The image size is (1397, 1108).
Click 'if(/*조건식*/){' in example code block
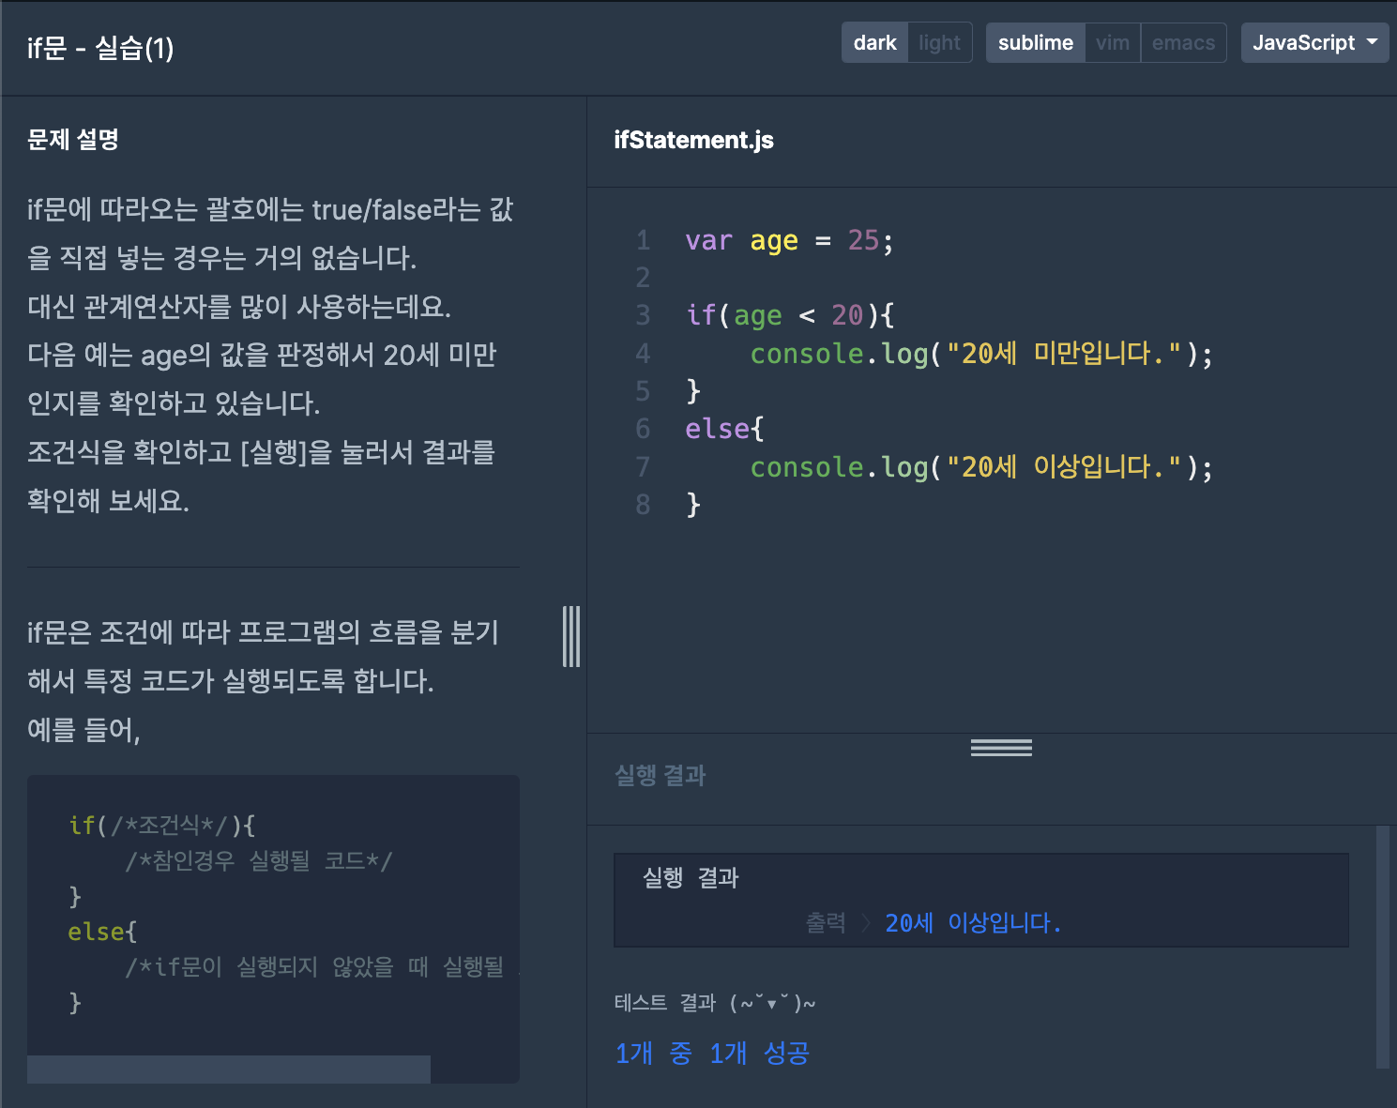pos(161,825)
